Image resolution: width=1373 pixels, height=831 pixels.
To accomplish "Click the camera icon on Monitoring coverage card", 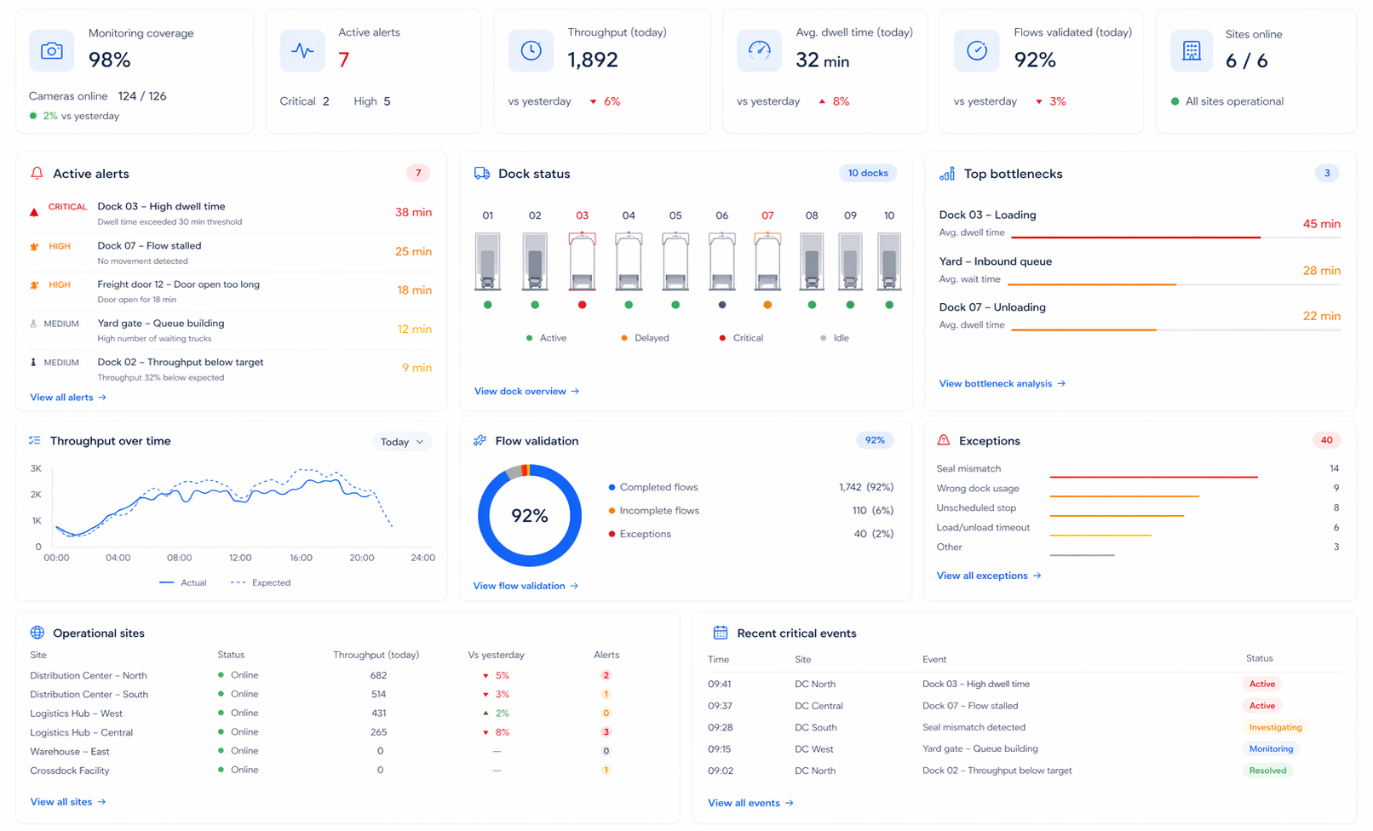I will click(x=51, y=51).
